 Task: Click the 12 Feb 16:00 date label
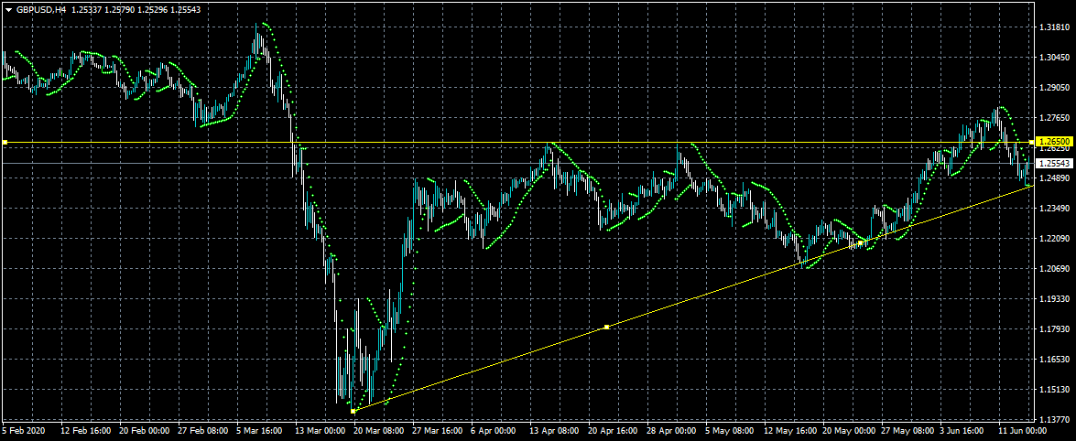point(86,432)
